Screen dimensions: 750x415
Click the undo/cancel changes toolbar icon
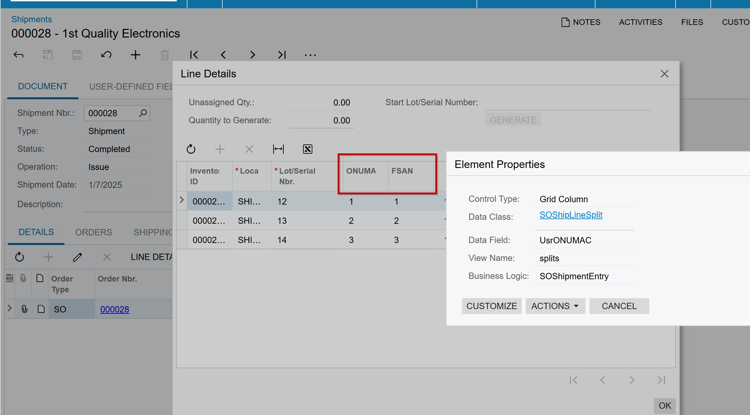pos(106,55)
